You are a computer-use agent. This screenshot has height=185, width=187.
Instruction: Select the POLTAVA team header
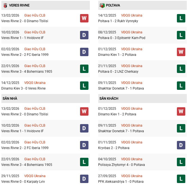coord(113,5)
